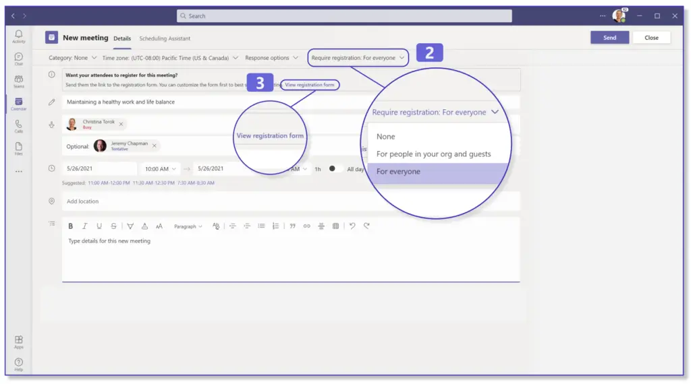Open Settings and more ellipsis in title bar

pos(603,16)
